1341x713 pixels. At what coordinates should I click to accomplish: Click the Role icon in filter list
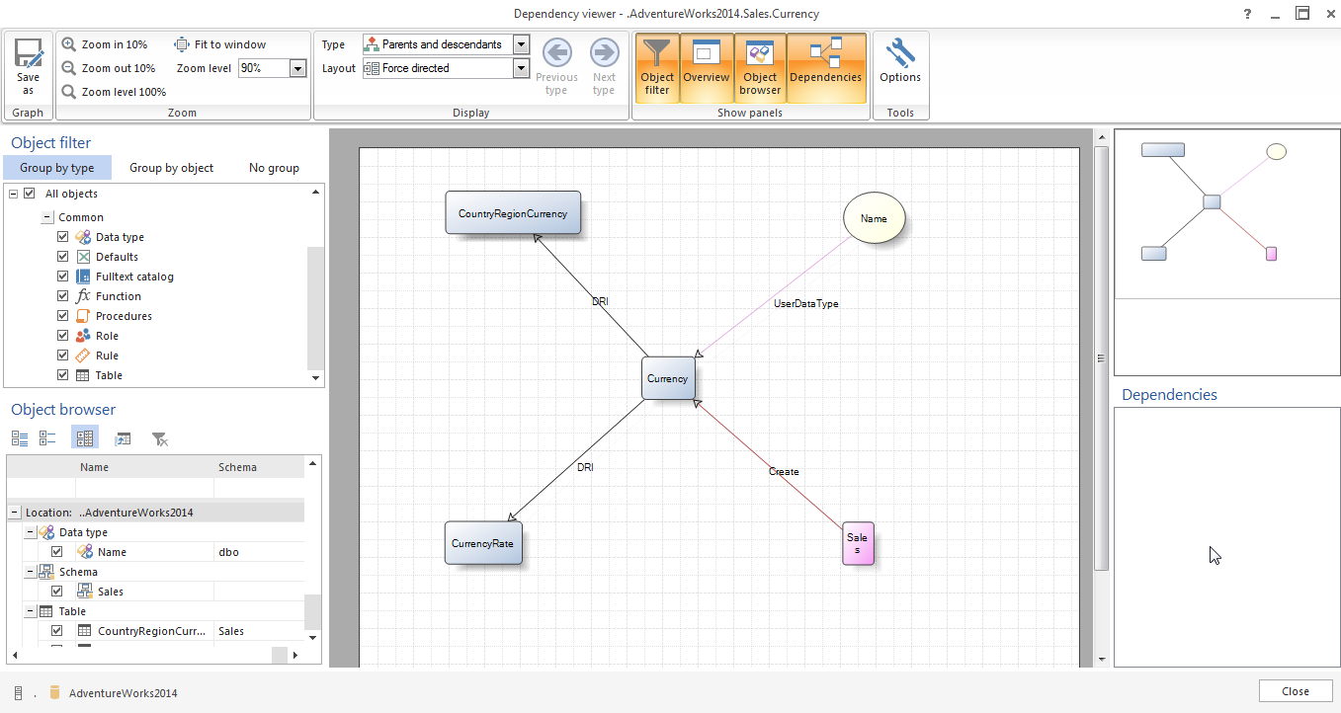(x=84, y=336)
